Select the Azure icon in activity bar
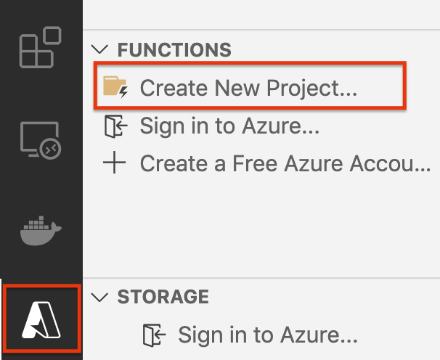Image resolution: width=440 pixels, height=360 pixels. click(41, 319)
